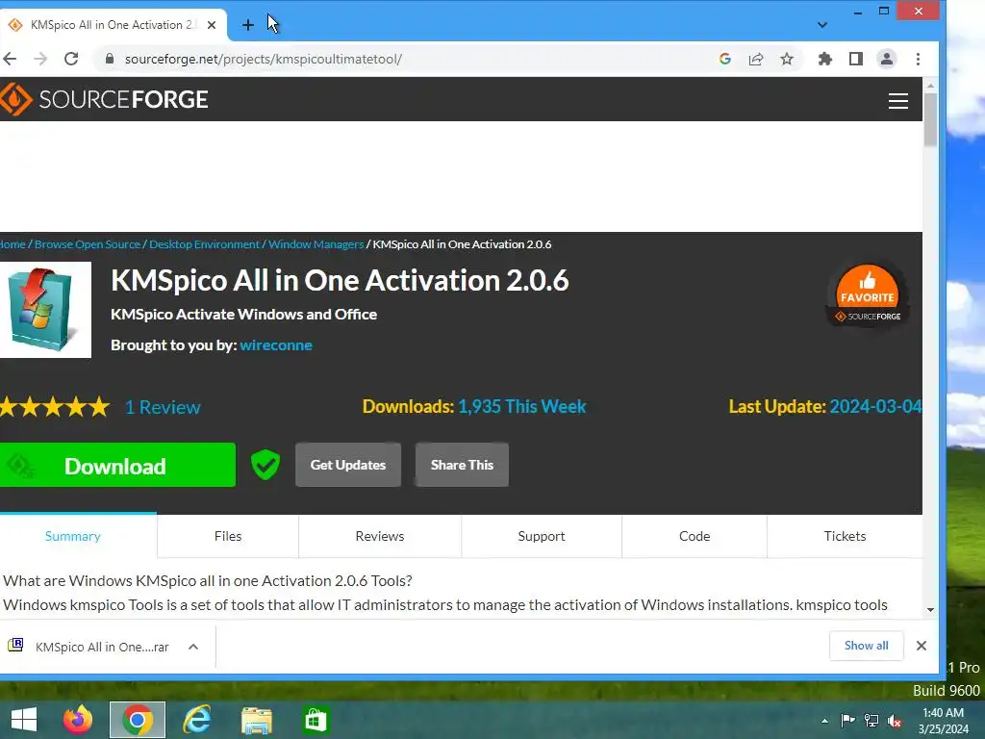Viewport: 985px width, 739px height.
Task: Show hidden system tray icons
Action: pyautogui.click(x=824, y=721)
